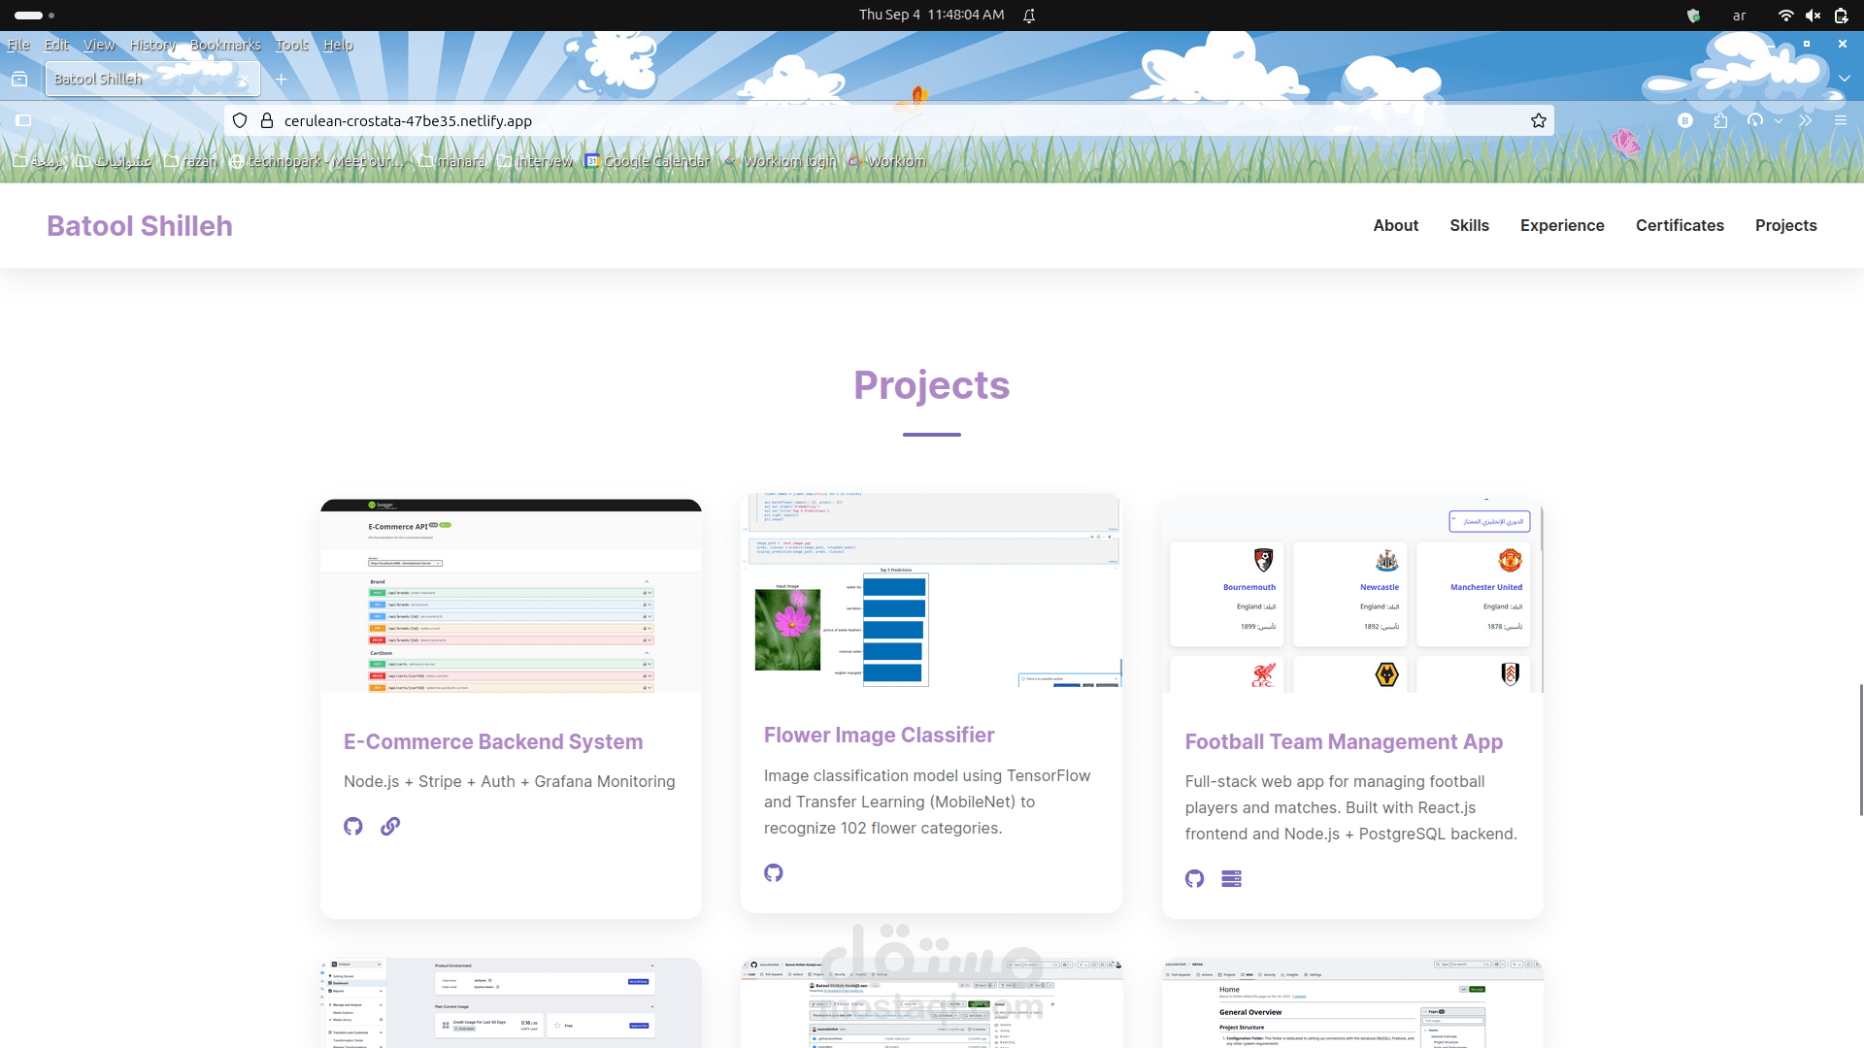Open the View menu
The height and width of the screenshot is (1048, 1864).
tap(99, 45)
